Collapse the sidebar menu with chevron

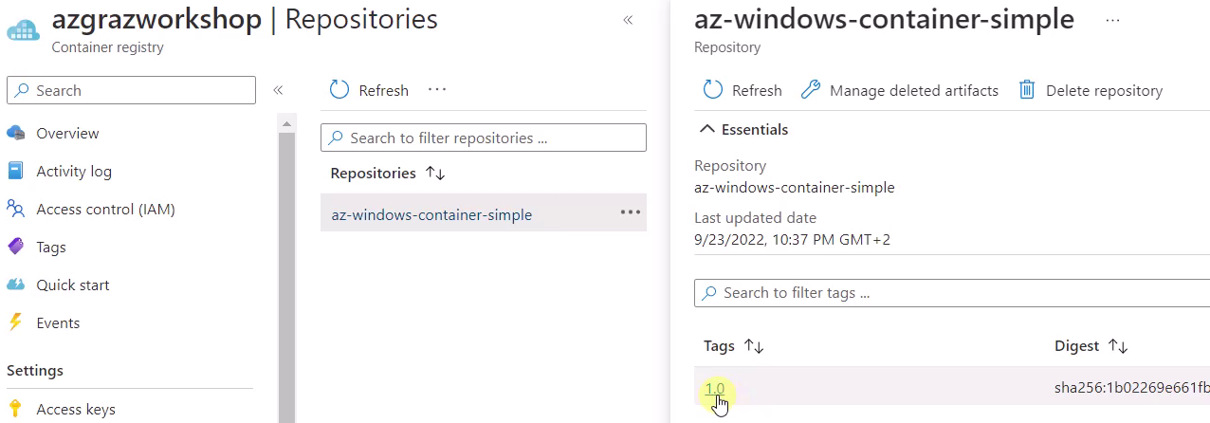(x=278, y=90)
